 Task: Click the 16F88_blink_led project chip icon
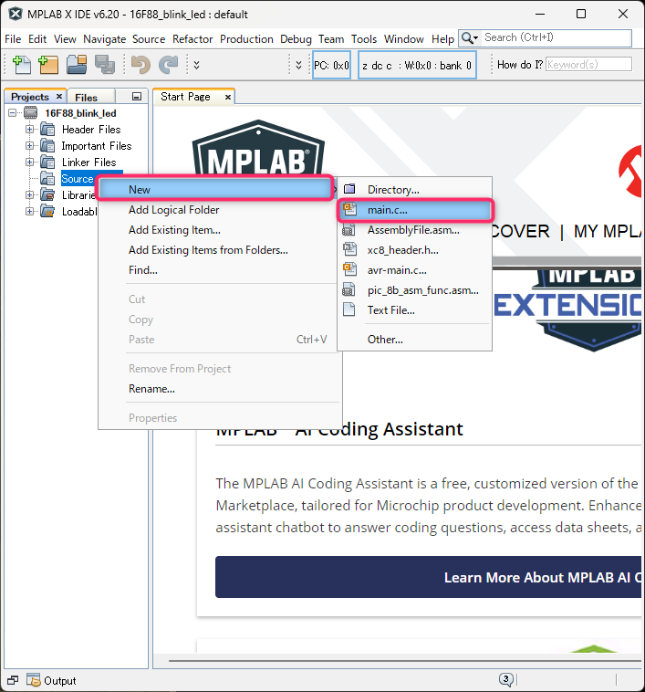[x=30, y=113]
